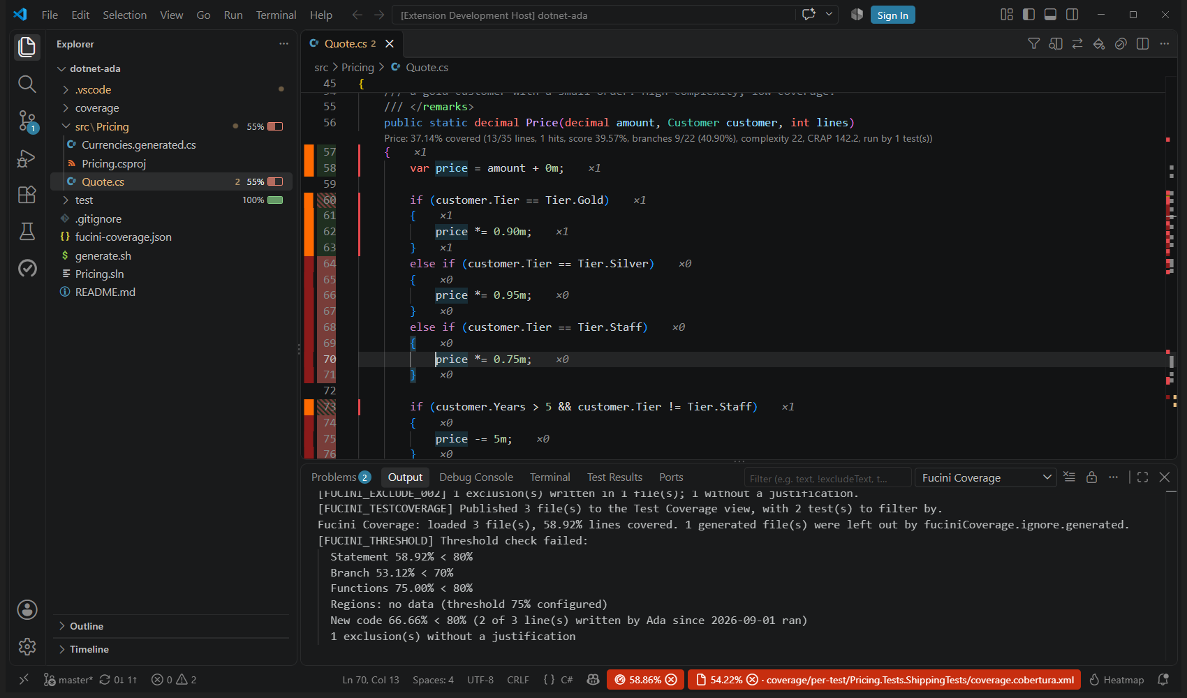1187x698 pixels.
Task: Clear the Output panel contents
Action: point(1069,477)
